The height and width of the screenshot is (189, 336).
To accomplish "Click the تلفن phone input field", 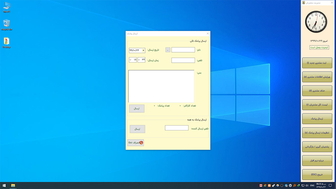I will pyautogui.click(x=183, y=60).
